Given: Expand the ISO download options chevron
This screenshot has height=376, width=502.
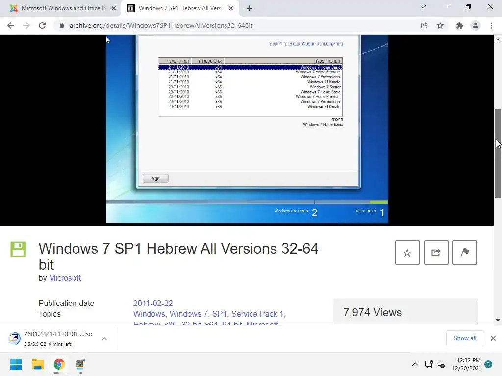Looking at the screenshot, I should click(x=104, y=339).
